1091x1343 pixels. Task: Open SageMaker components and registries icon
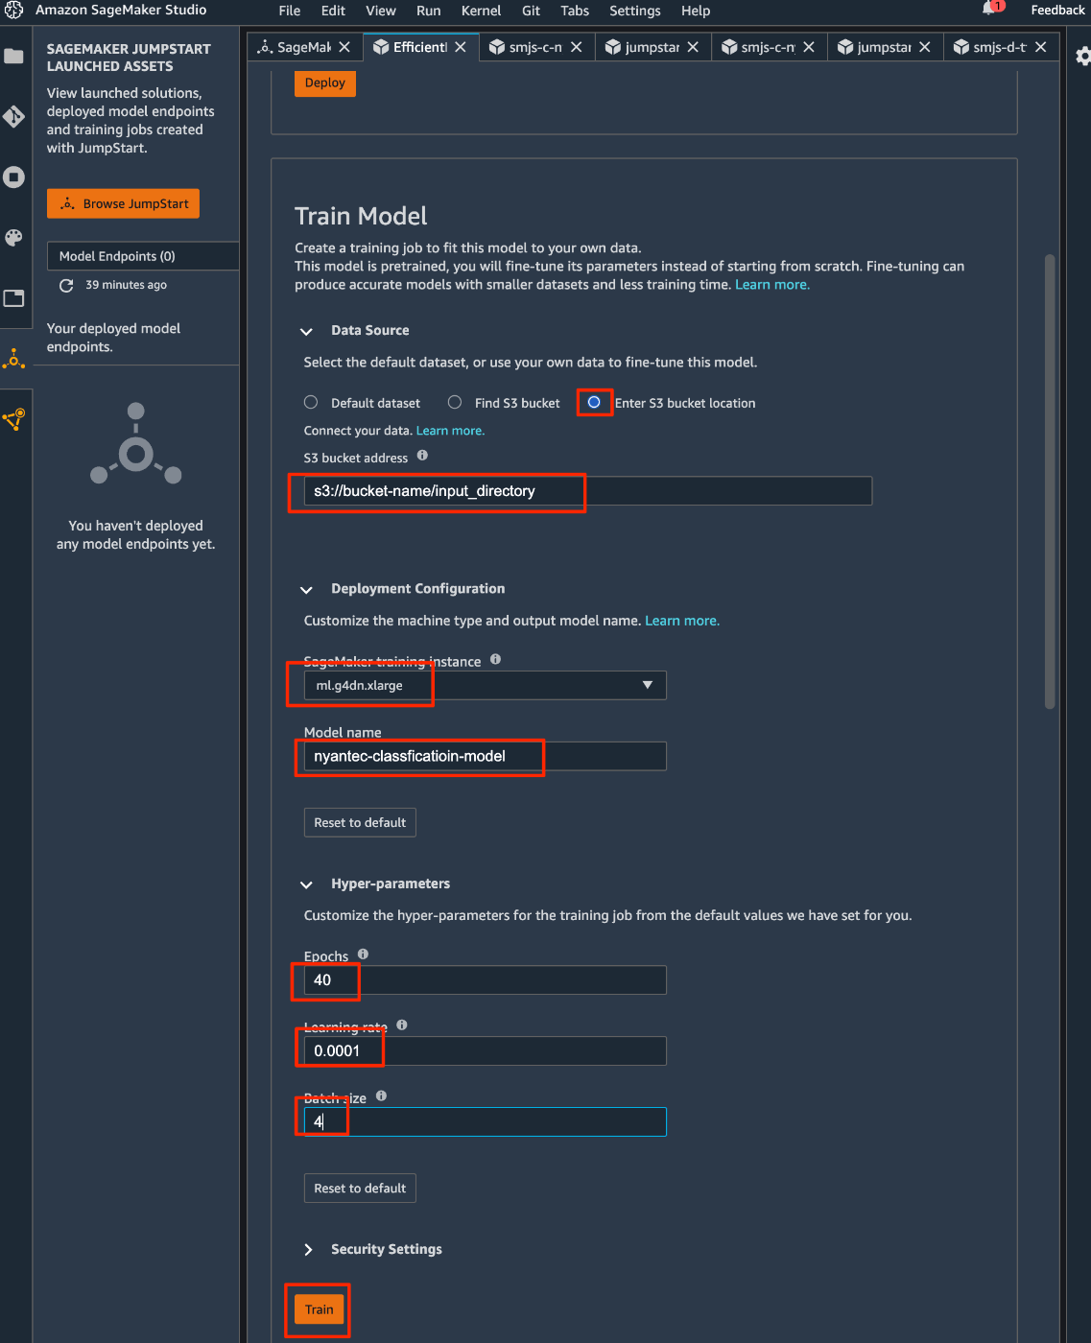13,419
